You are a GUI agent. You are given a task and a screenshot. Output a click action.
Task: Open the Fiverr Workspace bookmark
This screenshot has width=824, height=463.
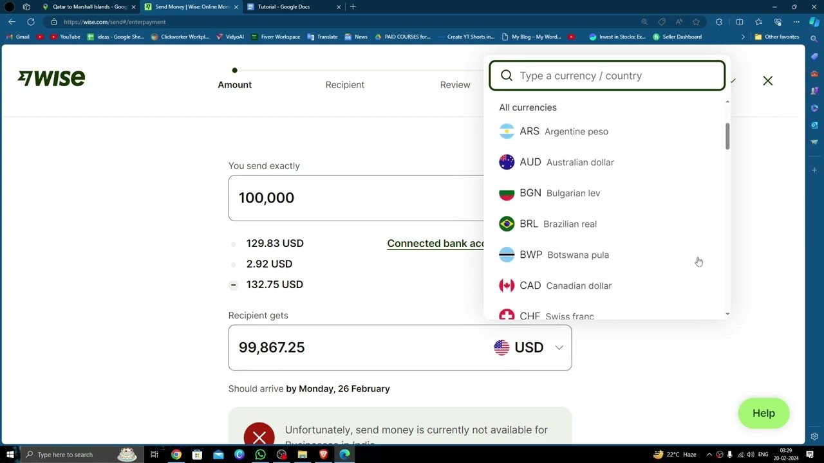pyautogui.click(x=276, y=37)
